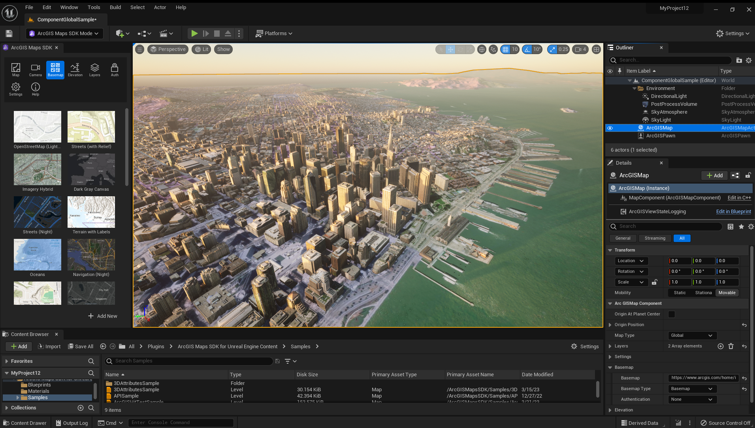Toggle Details property matrix table view icon
755x428 pixels.
(731, 227)
